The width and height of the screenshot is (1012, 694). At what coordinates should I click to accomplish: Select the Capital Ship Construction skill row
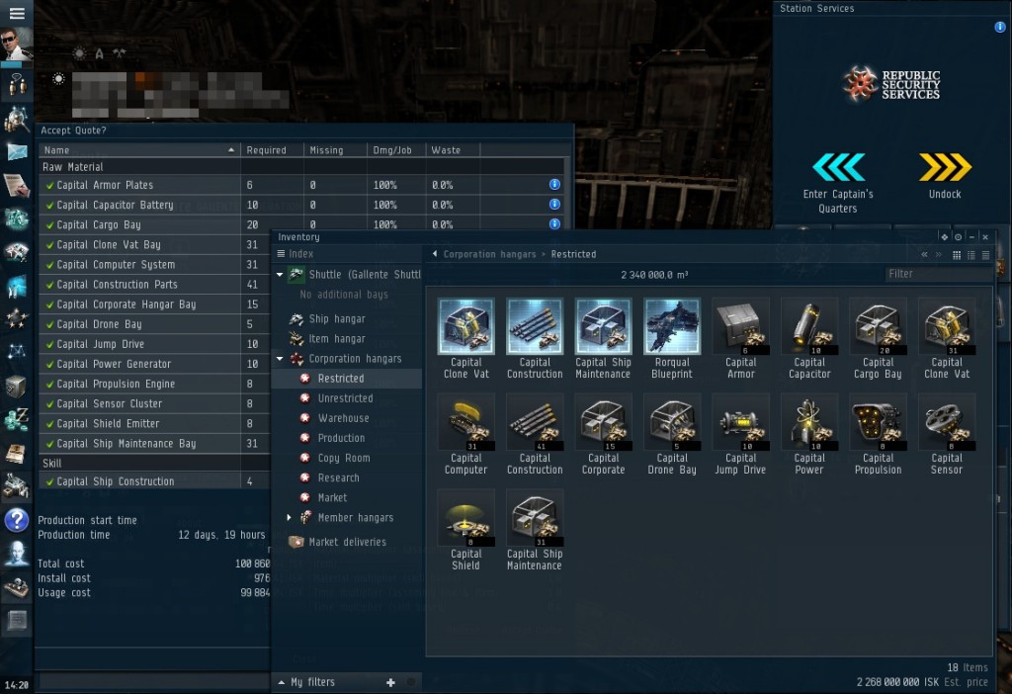[x=155, y=481]
